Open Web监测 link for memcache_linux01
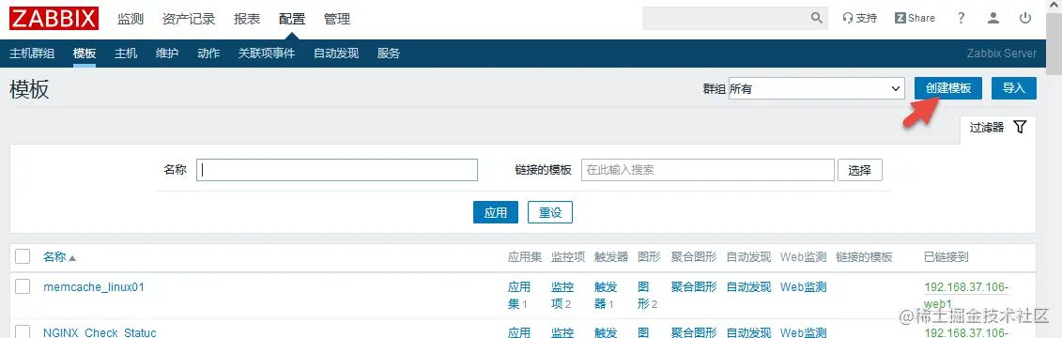 coord(803,287)
